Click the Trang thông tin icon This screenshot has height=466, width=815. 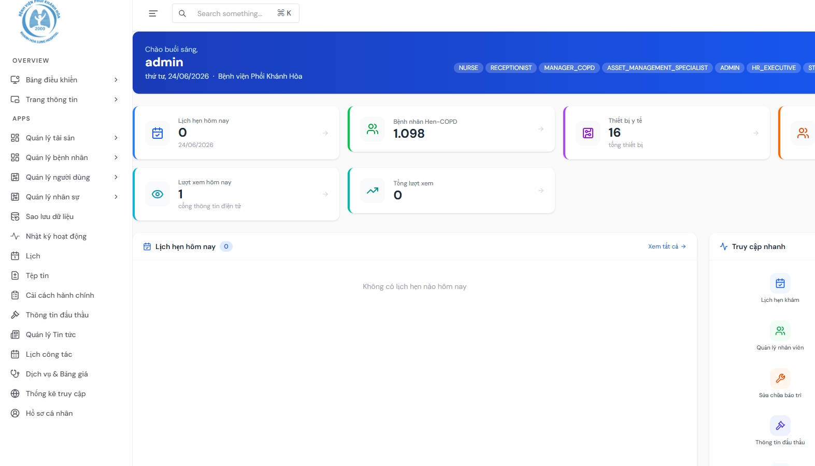(15, 99)
